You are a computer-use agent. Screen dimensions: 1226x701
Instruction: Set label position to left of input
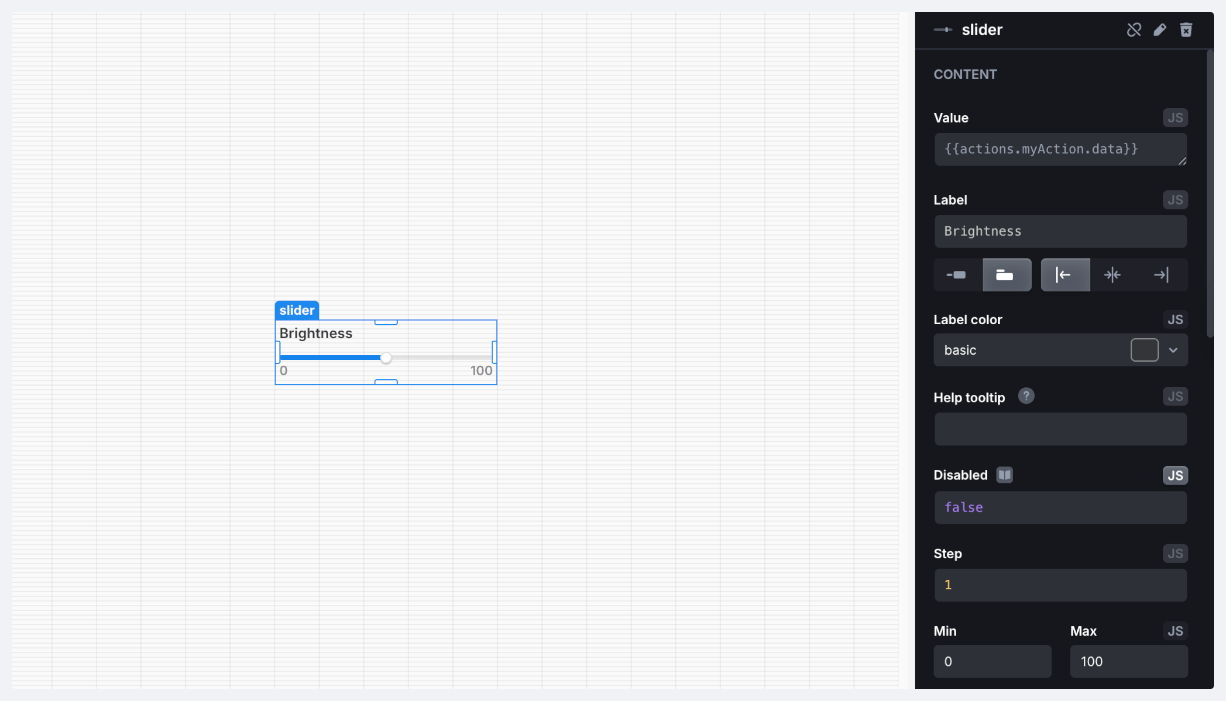click(957, 275)
